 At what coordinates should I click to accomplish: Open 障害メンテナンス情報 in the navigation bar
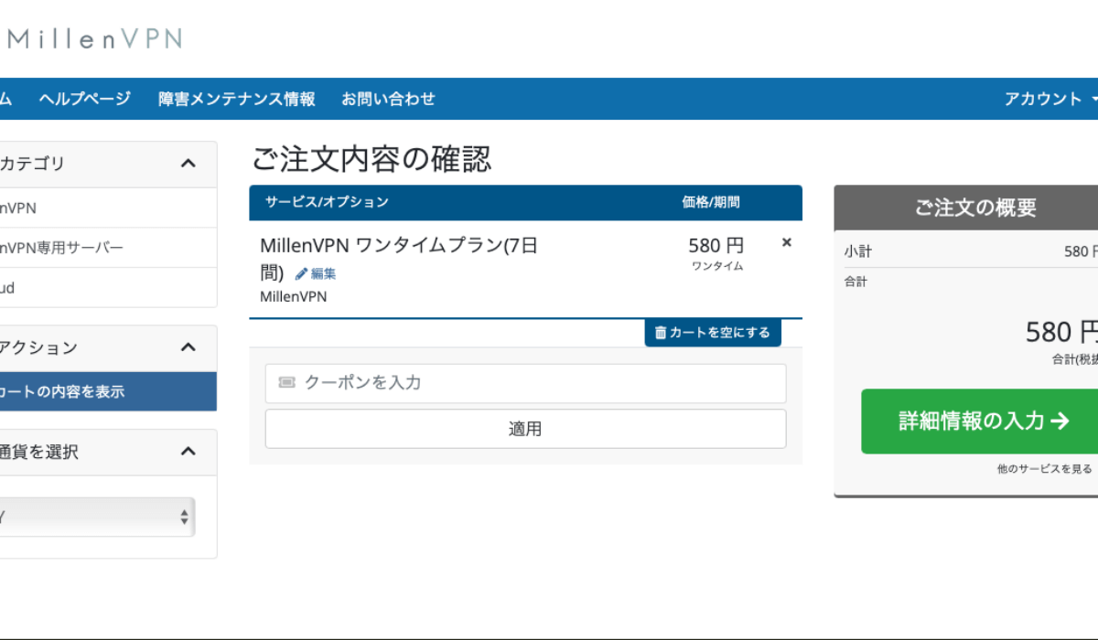[237, 99]
